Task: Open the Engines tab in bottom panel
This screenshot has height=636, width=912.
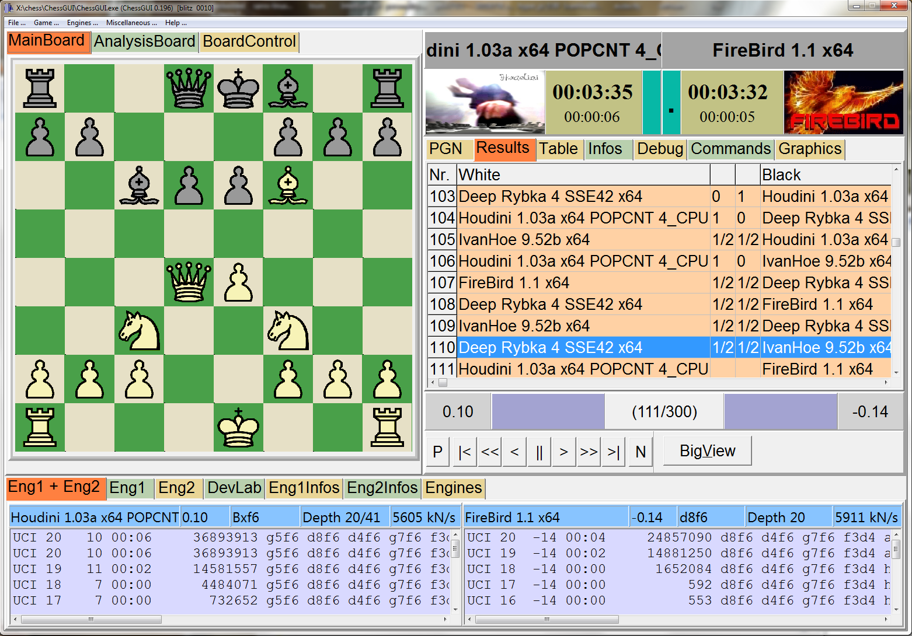Action: (454, 488)
